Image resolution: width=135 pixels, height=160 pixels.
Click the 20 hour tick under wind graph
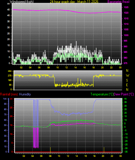pyautogui.click(x=102, y=67)
